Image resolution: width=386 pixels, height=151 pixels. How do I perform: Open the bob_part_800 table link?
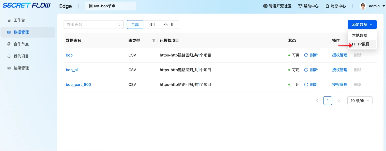78,85
